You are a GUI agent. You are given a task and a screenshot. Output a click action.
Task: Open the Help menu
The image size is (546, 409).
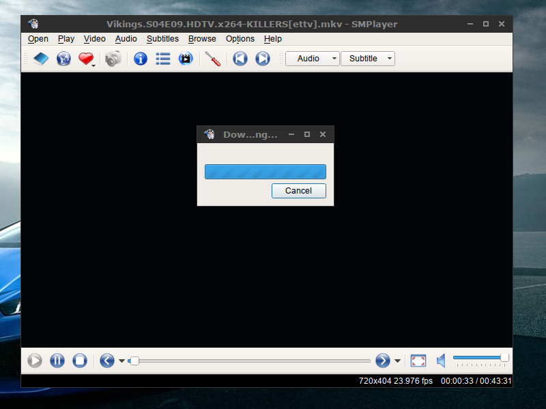tap(272, 39)
